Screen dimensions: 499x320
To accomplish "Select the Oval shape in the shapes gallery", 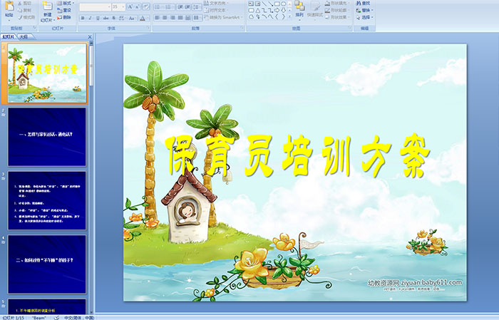I will pyautogui.click(x=283, y=4).
